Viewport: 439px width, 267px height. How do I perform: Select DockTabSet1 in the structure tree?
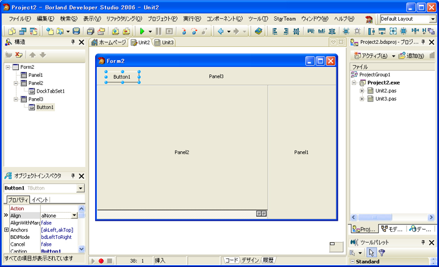pos(50,91)
